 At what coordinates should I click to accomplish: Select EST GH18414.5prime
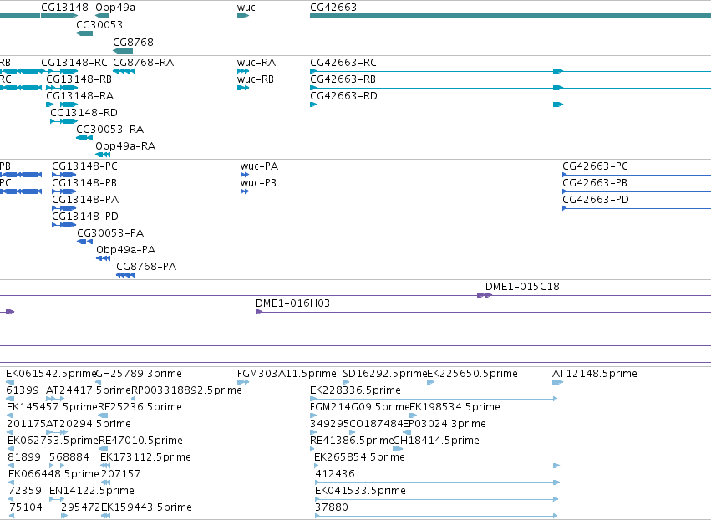(x=436, y=441)
